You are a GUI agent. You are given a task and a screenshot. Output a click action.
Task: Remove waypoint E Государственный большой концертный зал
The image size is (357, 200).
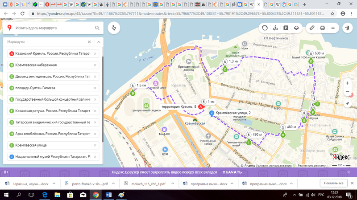click(x=95, y=99)
